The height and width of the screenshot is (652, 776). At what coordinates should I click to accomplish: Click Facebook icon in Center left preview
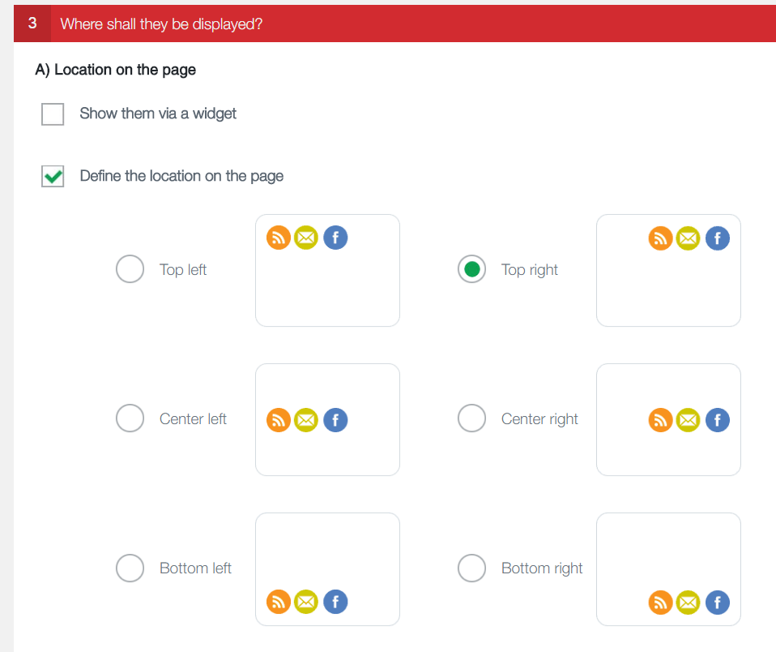pyautogui.click(x=335, y=420)
